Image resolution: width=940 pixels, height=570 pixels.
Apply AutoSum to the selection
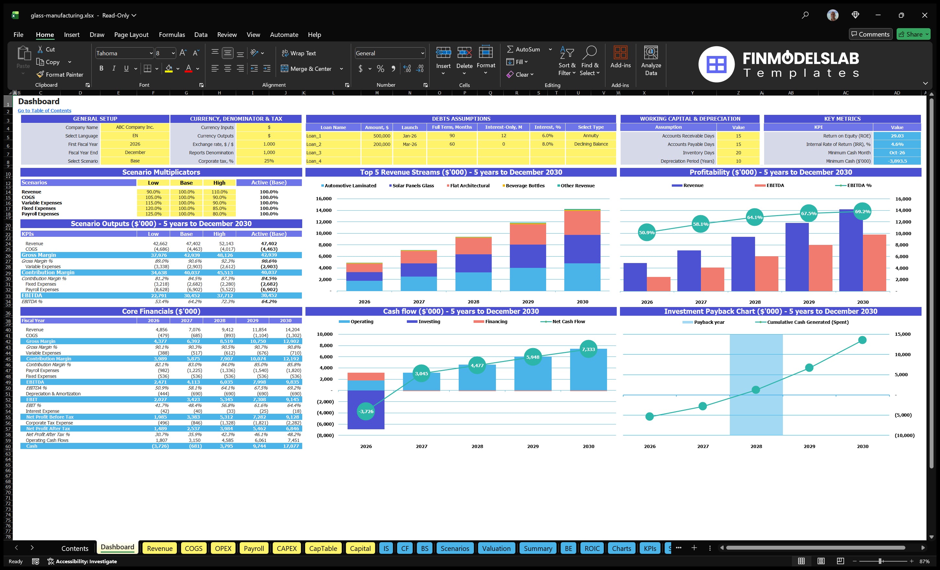526,49
